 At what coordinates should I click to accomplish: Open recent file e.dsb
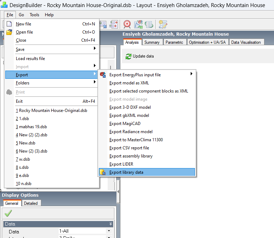[52, 175]
